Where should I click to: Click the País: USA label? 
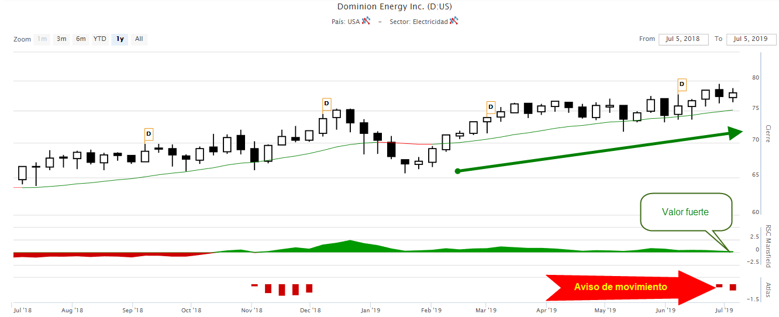(x=346, y=22)
